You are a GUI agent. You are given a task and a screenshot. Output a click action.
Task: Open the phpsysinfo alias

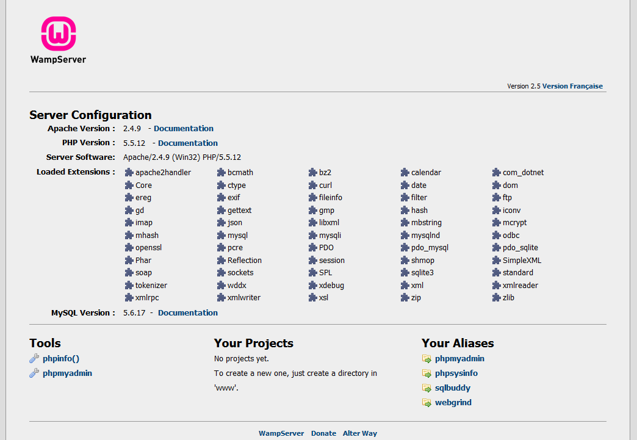(456, 373)
